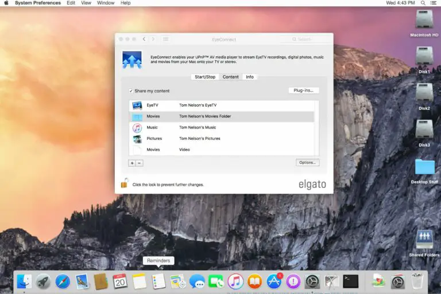Open Spotlight search in menu bar
The width and height of the screenshot is (441, 294).
423,3
